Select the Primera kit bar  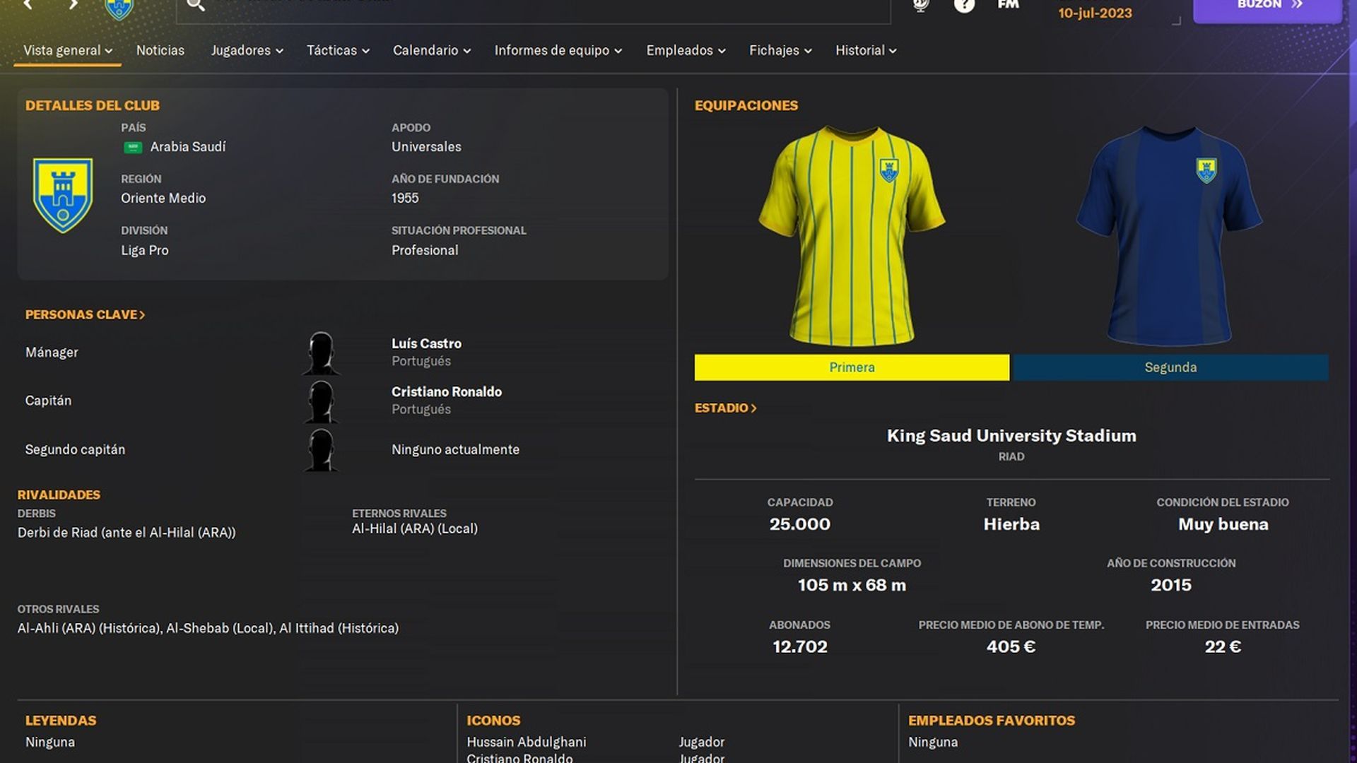pyautogui.click(x=851, y=367)
